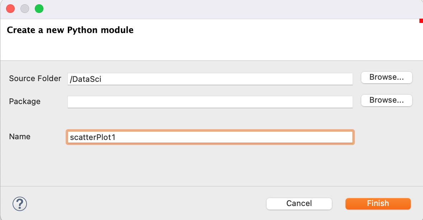The height and width of the screenshot is (220, 423).
Task: Click into the empty Package field
Action: (x=210, y=102)
